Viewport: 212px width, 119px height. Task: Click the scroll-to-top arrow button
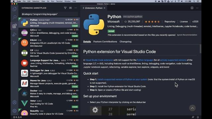[x=192, y=108]
